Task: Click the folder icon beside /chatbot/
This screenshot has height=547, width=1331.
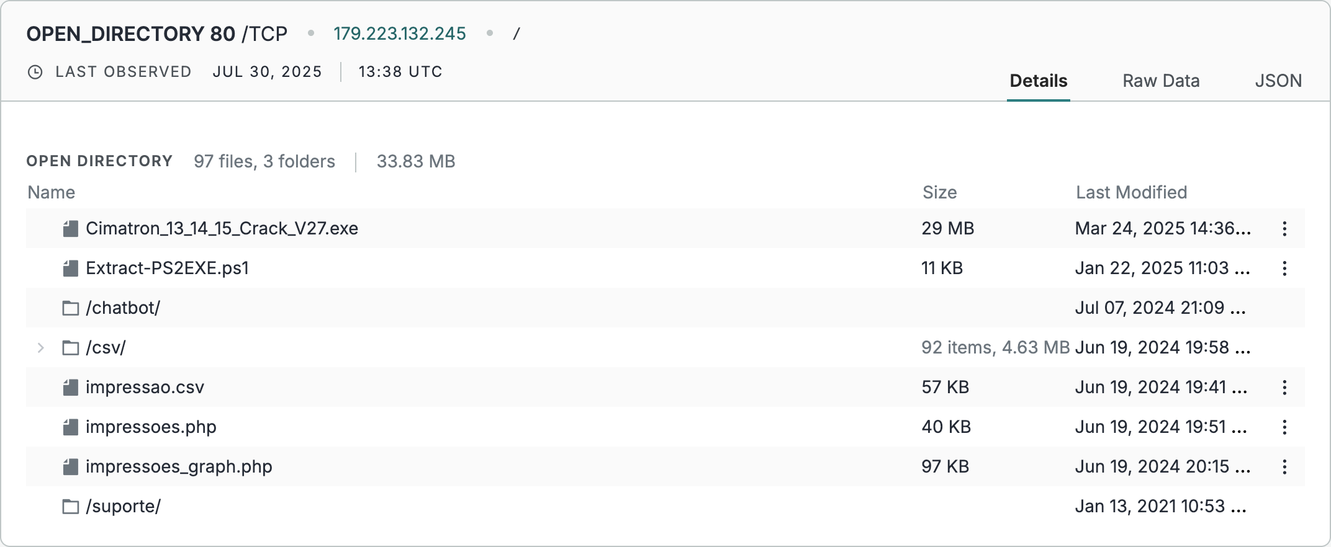Action: click(71, 308)
